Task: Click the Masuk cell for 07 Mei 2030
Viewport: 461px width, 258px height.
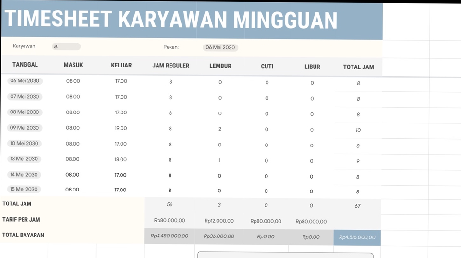Action: coord(73,97)
